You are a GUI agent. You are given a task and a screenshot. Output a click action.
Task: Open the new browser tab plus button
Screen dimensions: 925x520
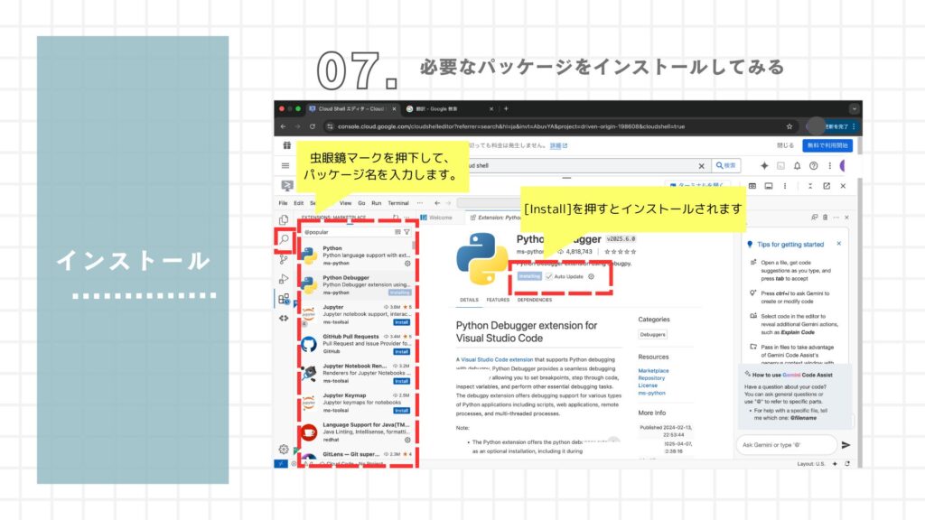click(506, 108)
